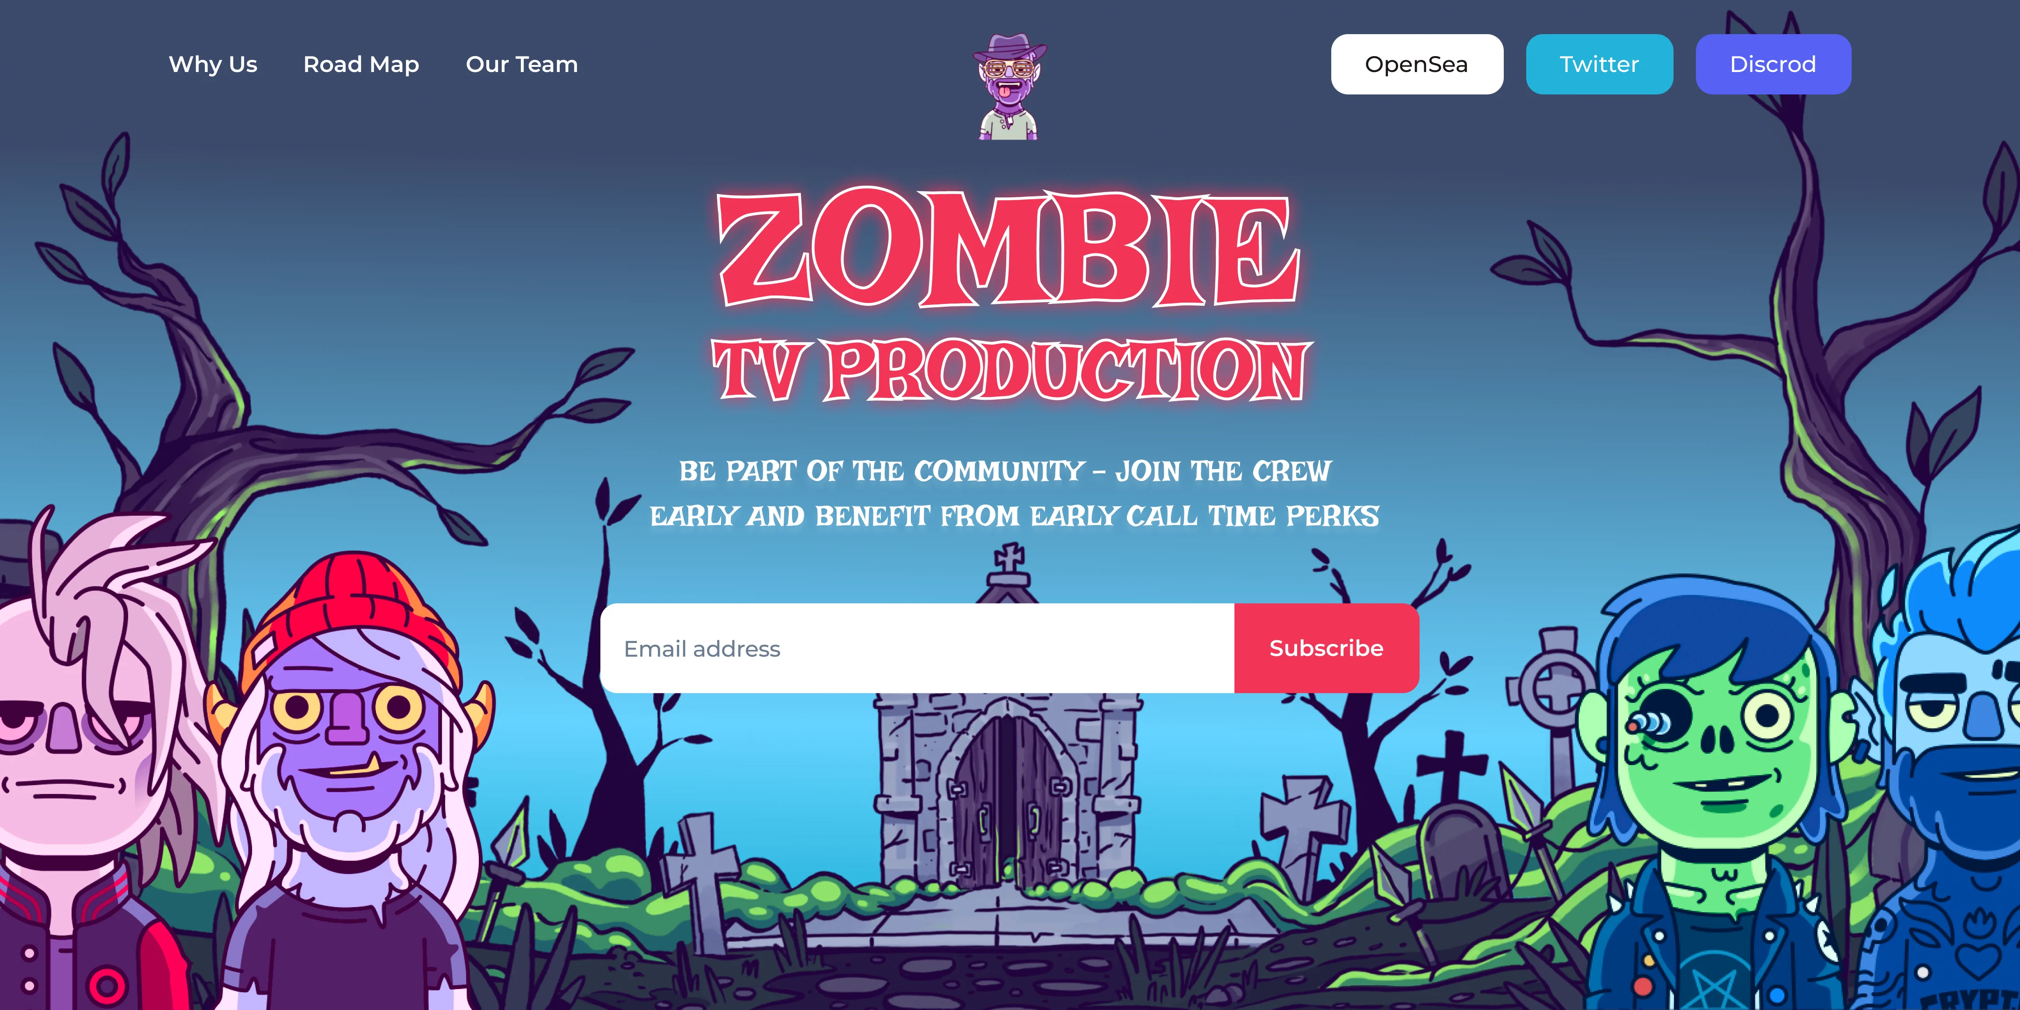2020x1010 pixels.
Task: Go to Road Map section
Action: 361,65
